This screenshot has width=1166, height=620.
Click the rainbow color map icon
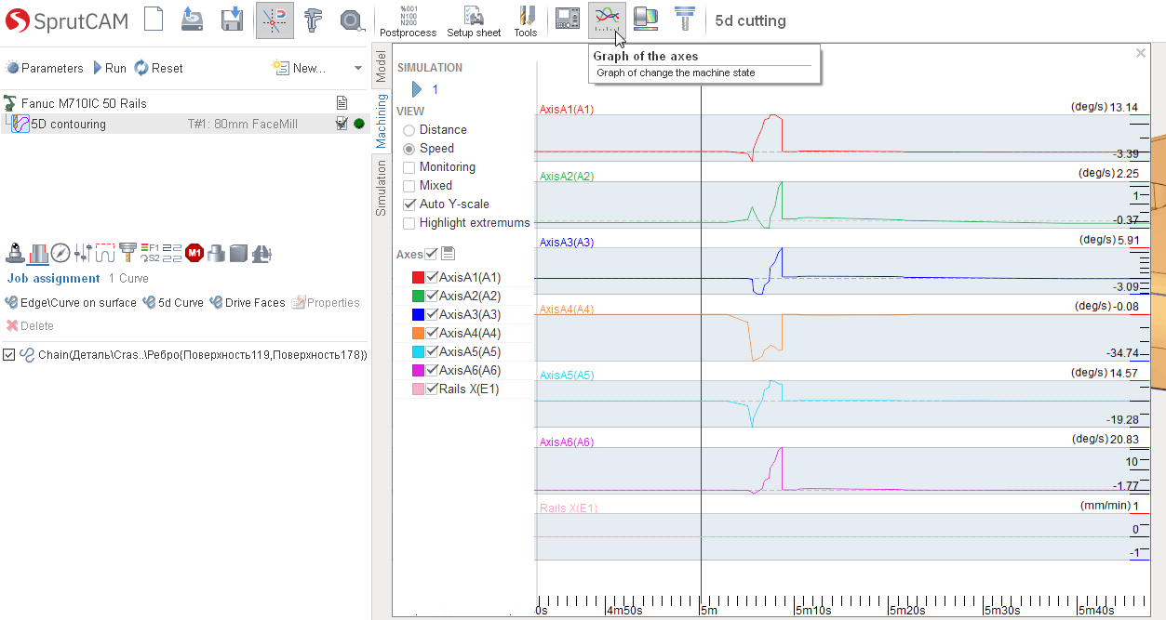coord(646,18)
